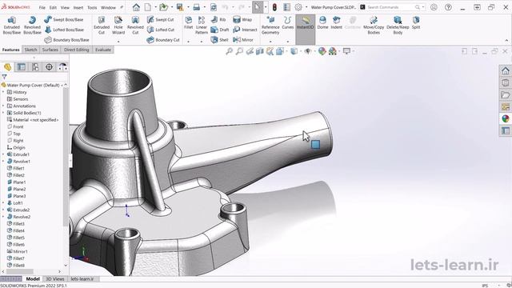
Task: Select the Linear Pattern tool
Action: [x=202, y=25]
